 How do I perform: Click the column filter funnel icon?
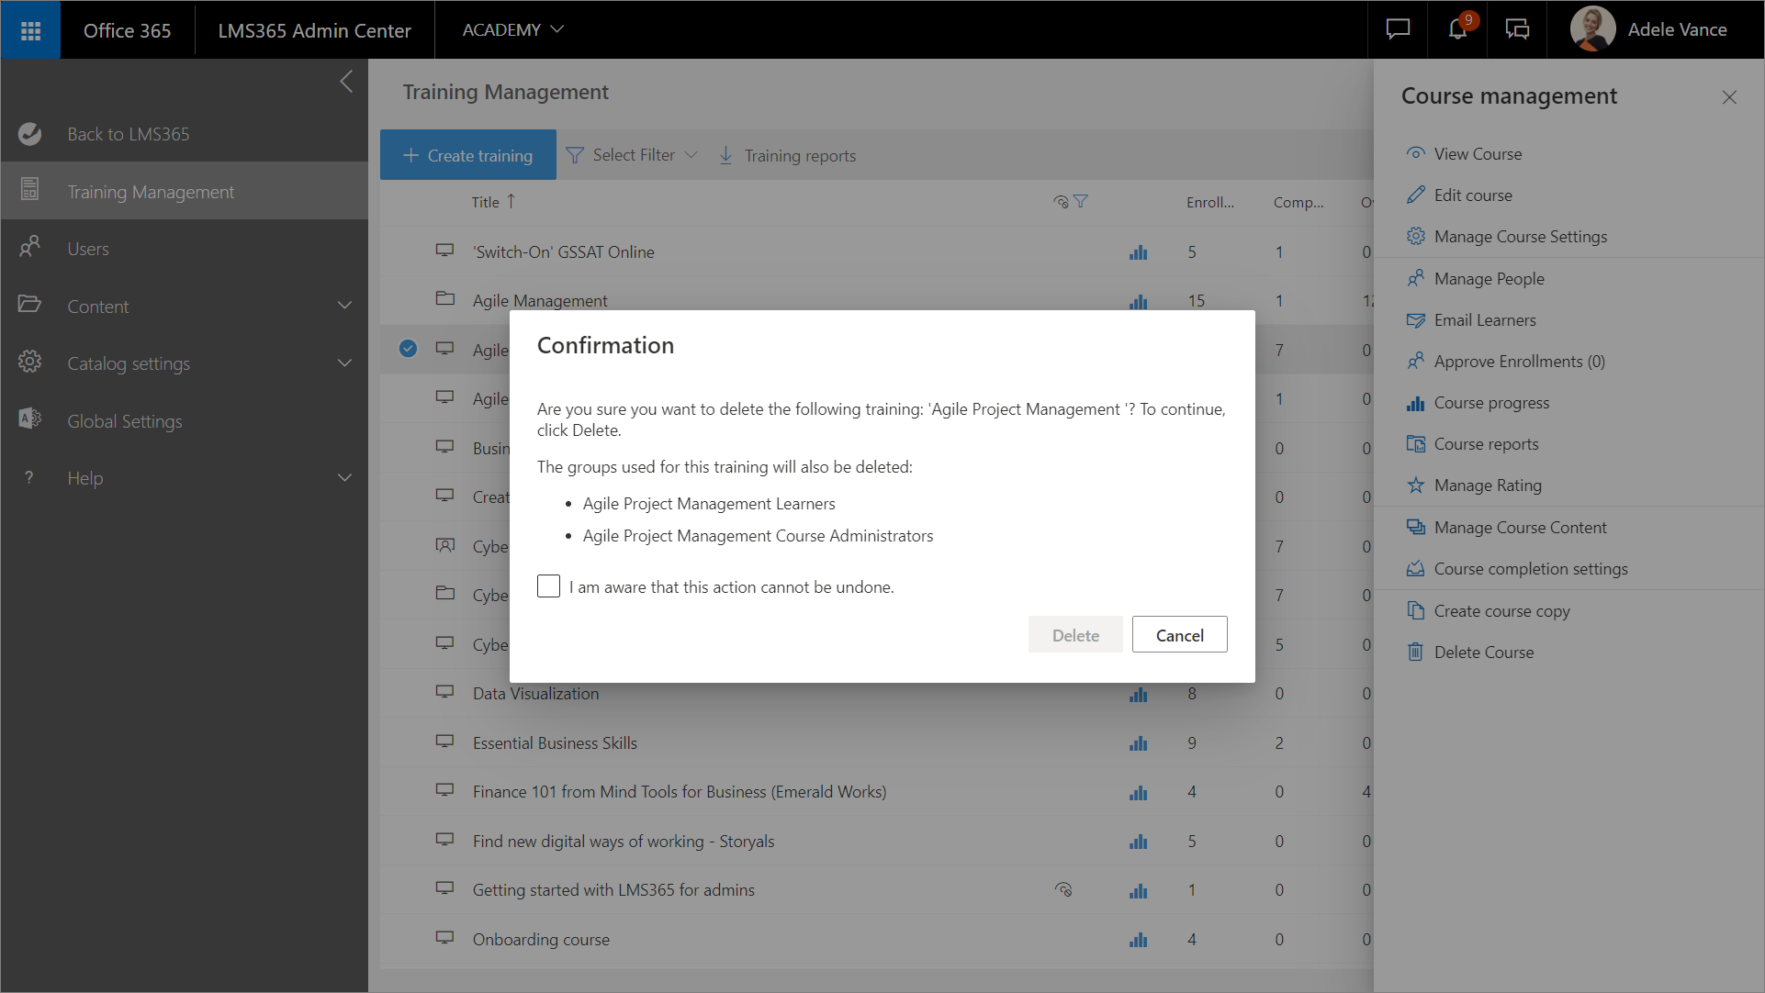coord(1081,202)
